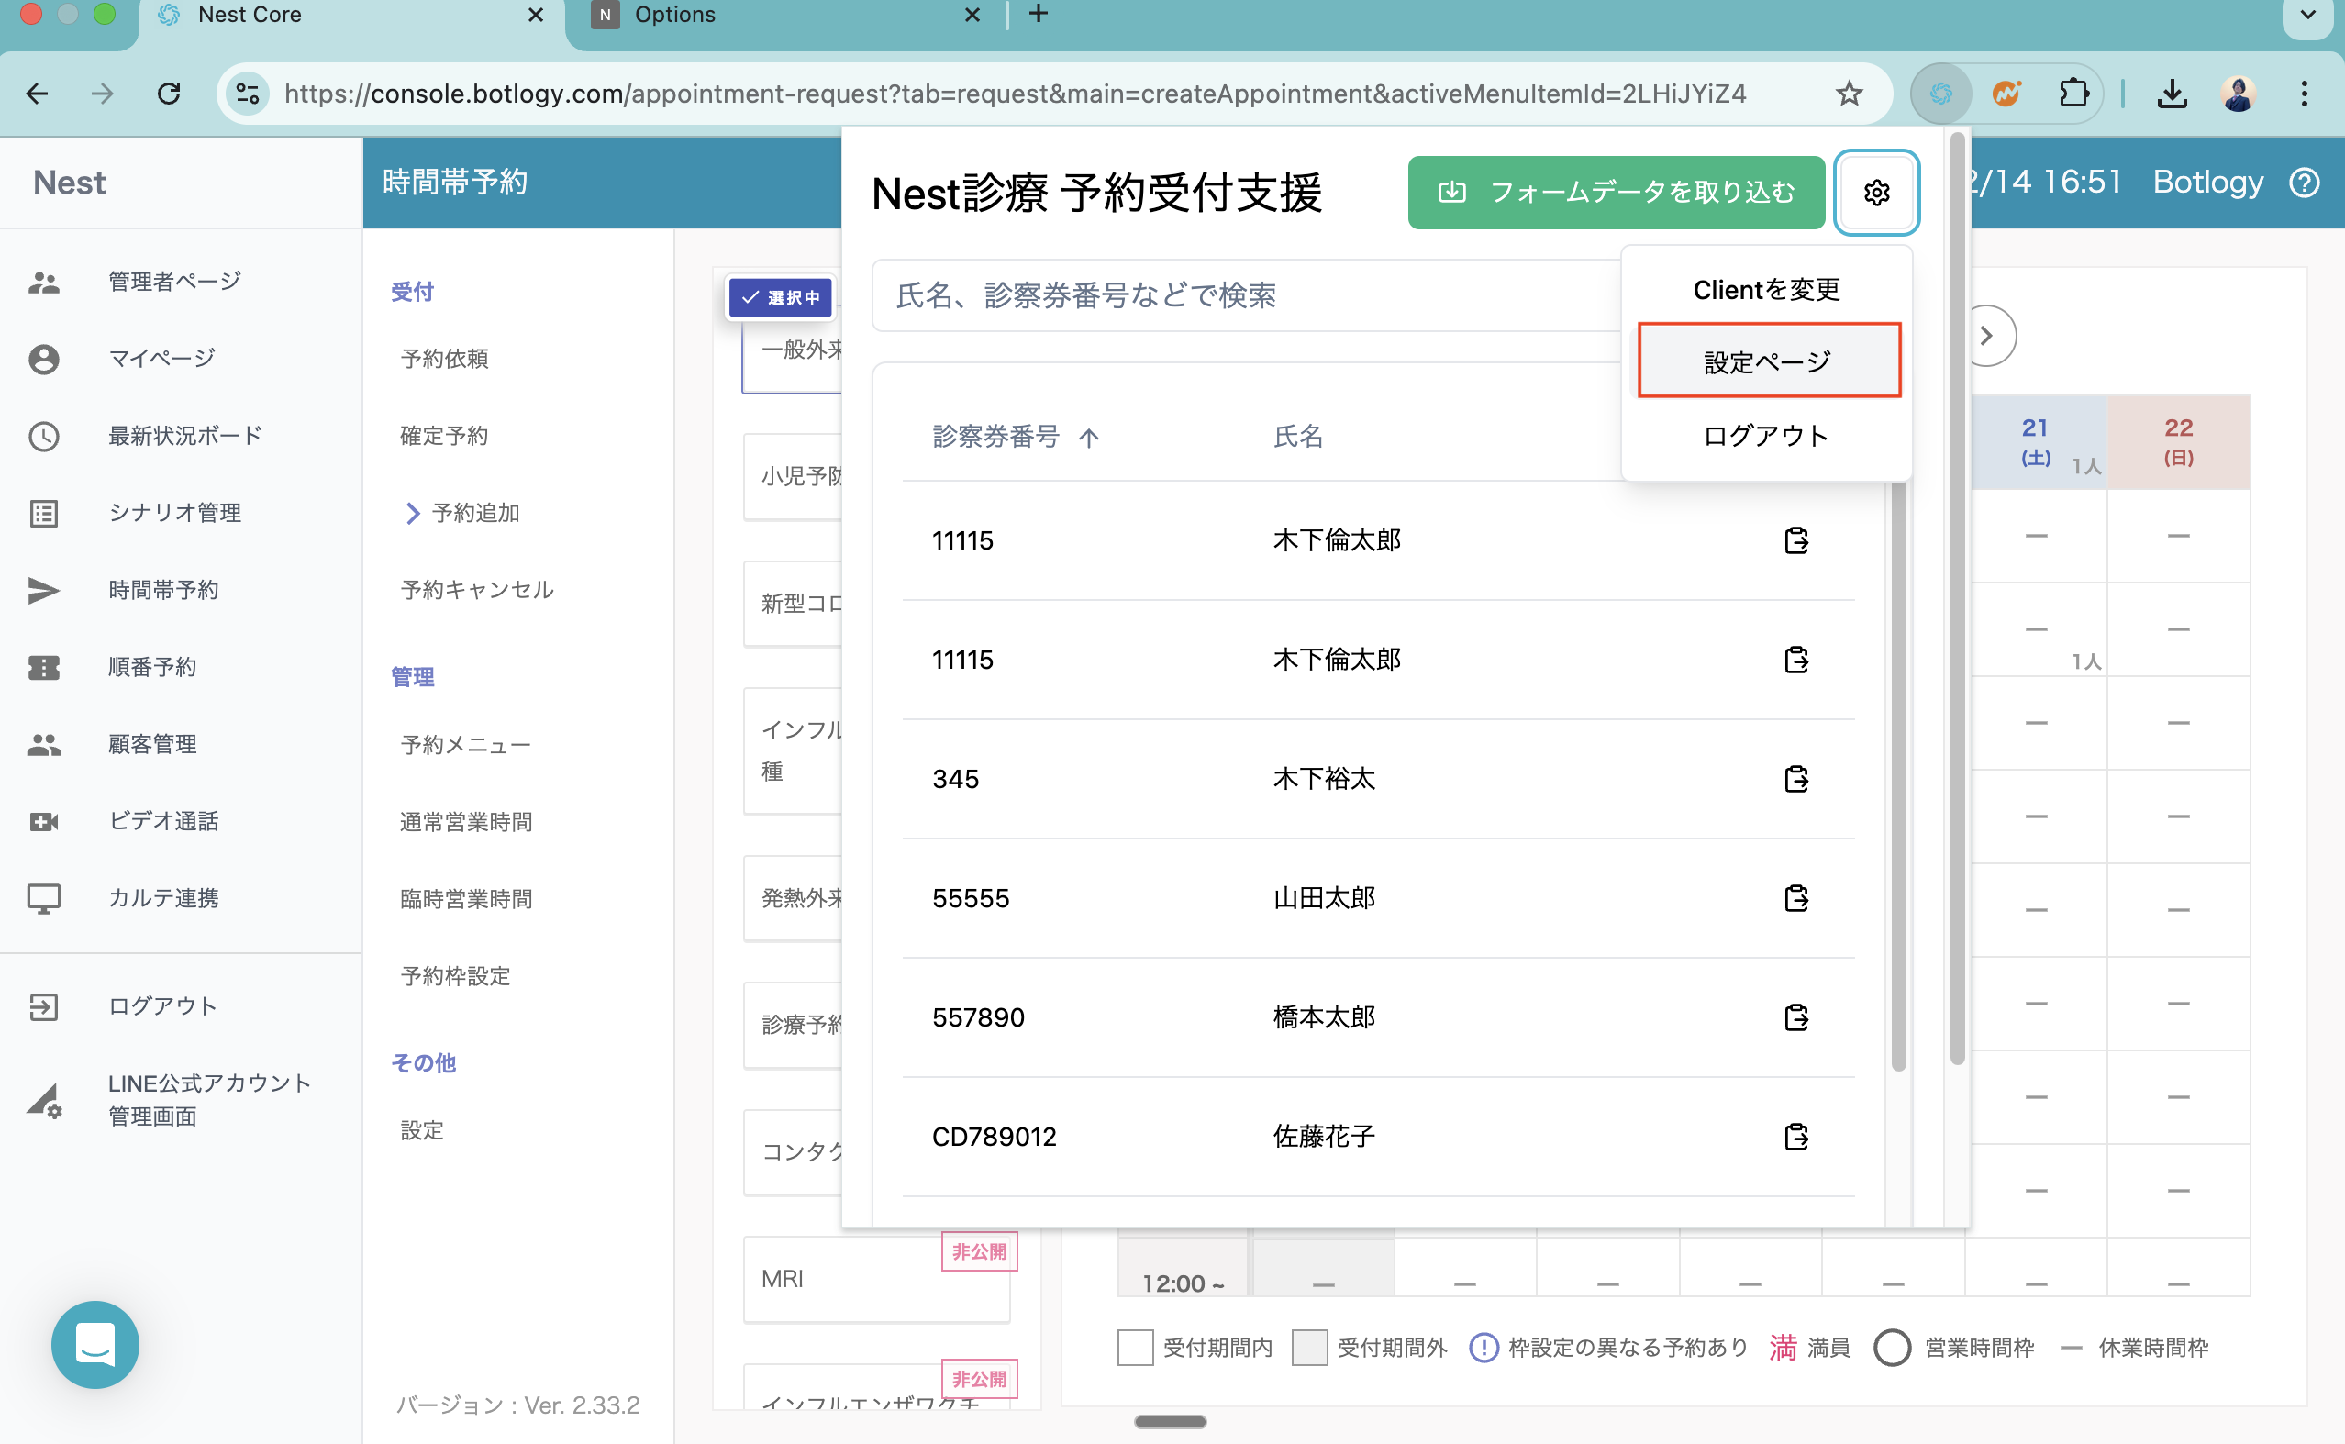Open the tab list dropdown arrow
The width and height of the screenshot is (2345, 1444).
[x=2307, y=16]
